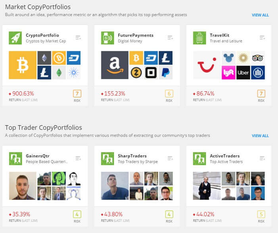Image resolution: width=278 pixels, height=233 pixels.
Task: Click the risk score 7 badge on CryptoPortfolio
Action: click(77, 94)
